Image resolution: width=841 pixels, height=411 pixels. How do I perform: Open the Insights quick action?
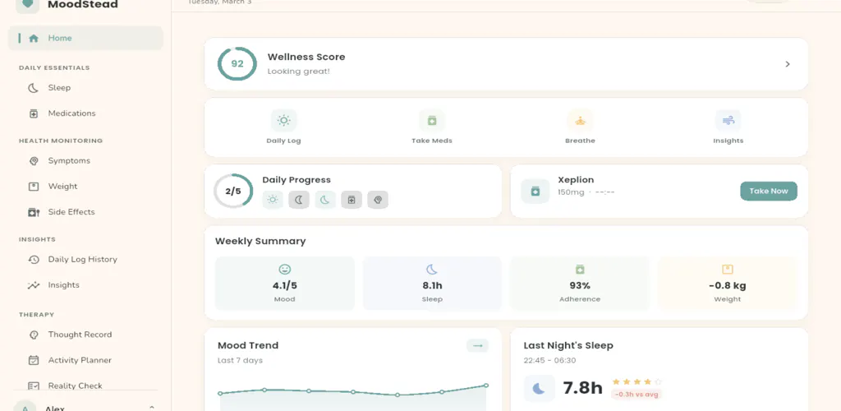point(728,127)
